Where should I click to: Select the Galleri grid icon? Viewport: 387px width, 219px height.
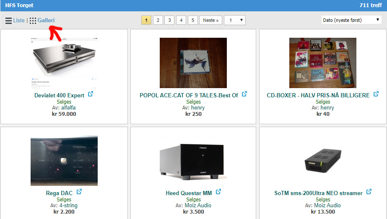click(x=33, y=21)
